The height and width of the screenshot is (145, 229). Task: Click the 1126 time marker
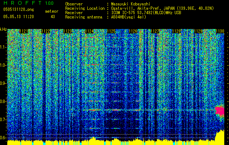(x=133, y=31)
